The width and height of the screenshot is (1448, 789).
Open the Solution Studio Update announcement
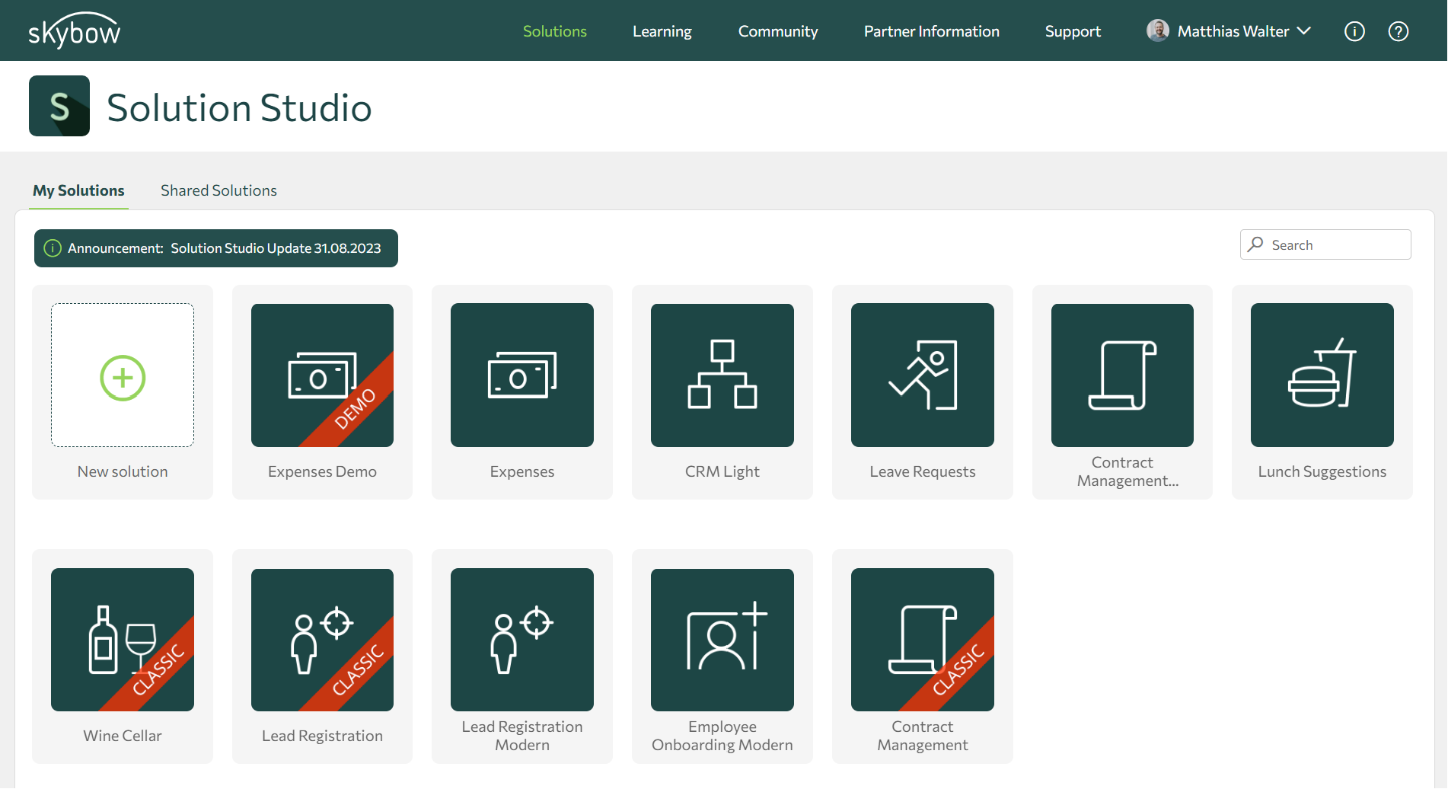pyautogui.click(x=215, y=248)
